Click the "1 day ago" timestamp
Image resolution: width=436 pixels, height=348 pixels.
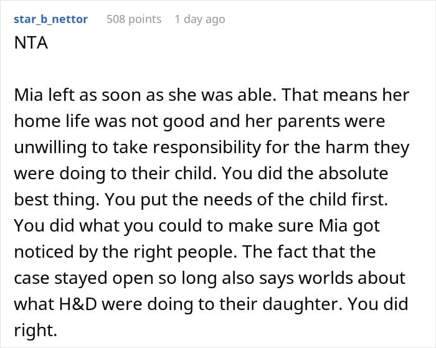pyautogui.click(x=200, y=19)
